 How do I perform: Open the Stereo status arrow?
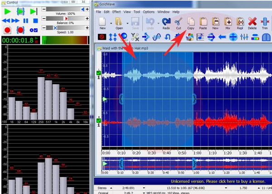[111, 188]
